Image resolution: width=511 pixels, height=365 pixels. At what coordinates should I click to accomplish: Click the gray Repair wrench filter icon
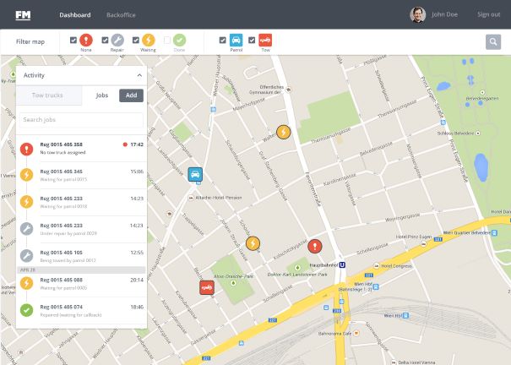click(x=117, y=40)
